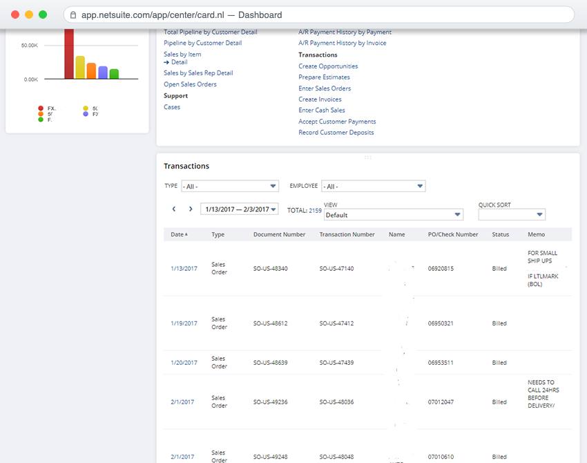Open the 1/20/2017 transaction date link

[x=184, y=363]
